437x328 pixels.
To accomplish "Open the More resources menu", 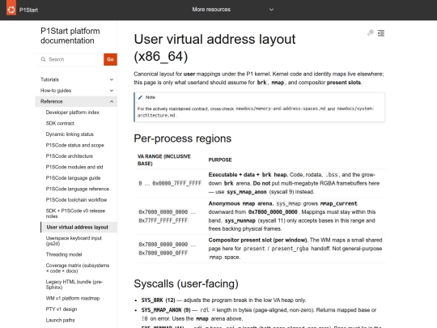I will point(211,10).
